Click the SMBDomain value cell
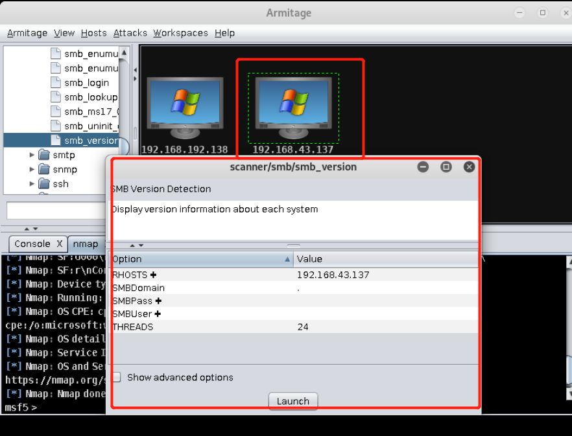This screenshot has height=436, width=572. [386, 288]
